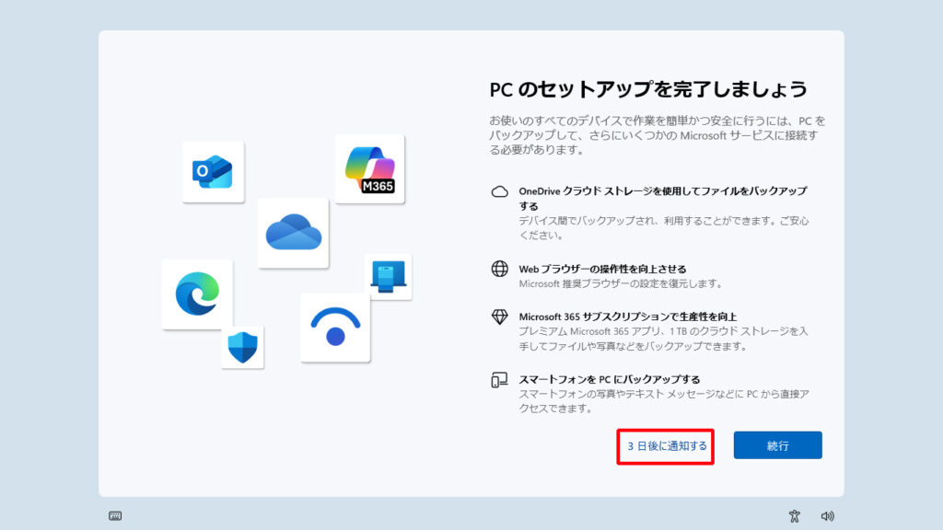Click the Windows Backup monitor icon tile
The height and width of the screenshot is (530, 943).
[x=388, y=276]
